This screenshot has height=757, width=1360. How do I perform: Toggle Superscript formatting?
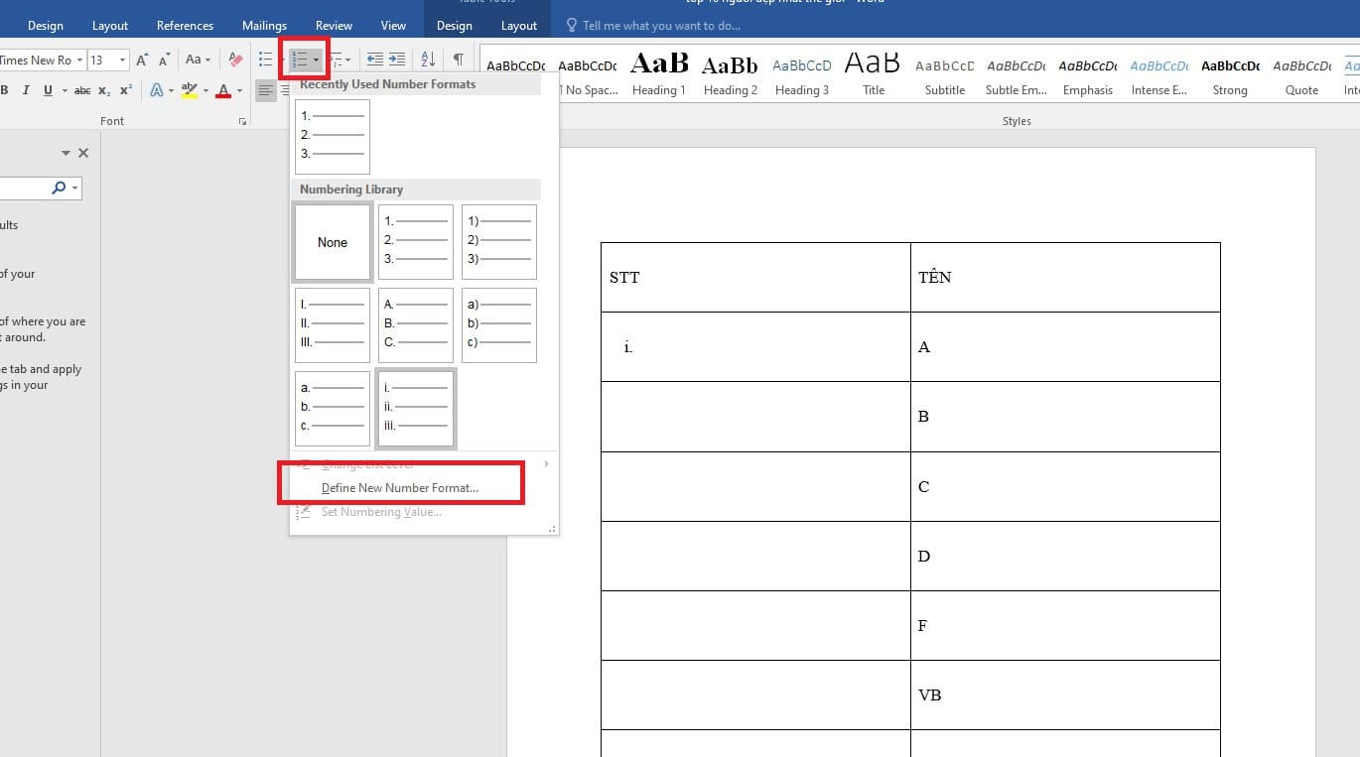coord(125,90)
